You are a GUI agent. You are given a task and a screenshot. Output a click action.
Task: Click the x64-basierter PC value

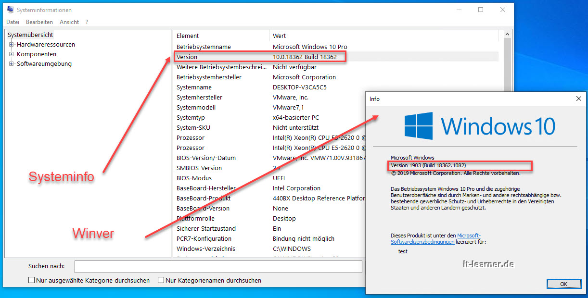296,118
